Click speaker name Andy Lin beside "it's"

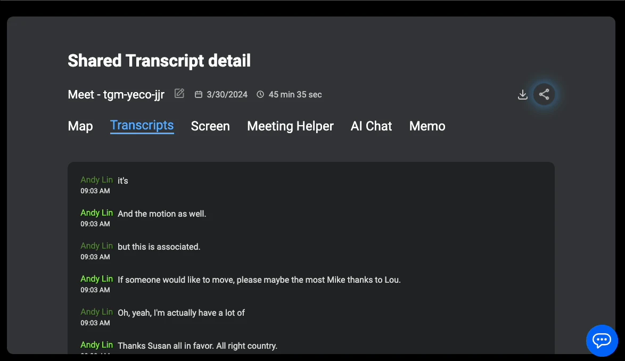click(x=96, y=180)
